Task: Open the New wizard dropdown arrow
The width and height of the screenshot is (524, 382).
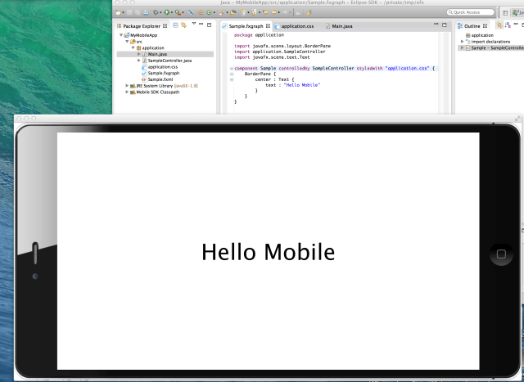Action: [x=123, y=13]
